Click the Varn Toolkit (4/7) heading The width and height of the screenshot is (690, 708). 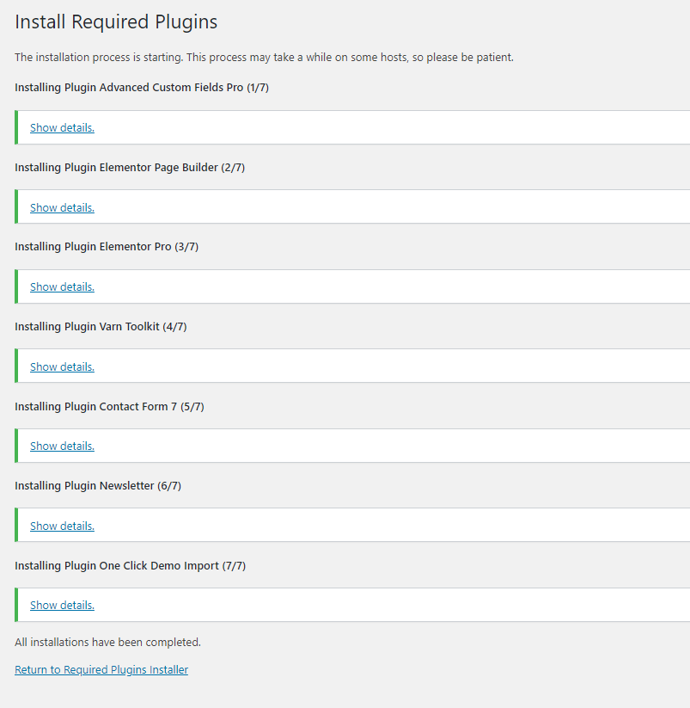pos(101,326)
